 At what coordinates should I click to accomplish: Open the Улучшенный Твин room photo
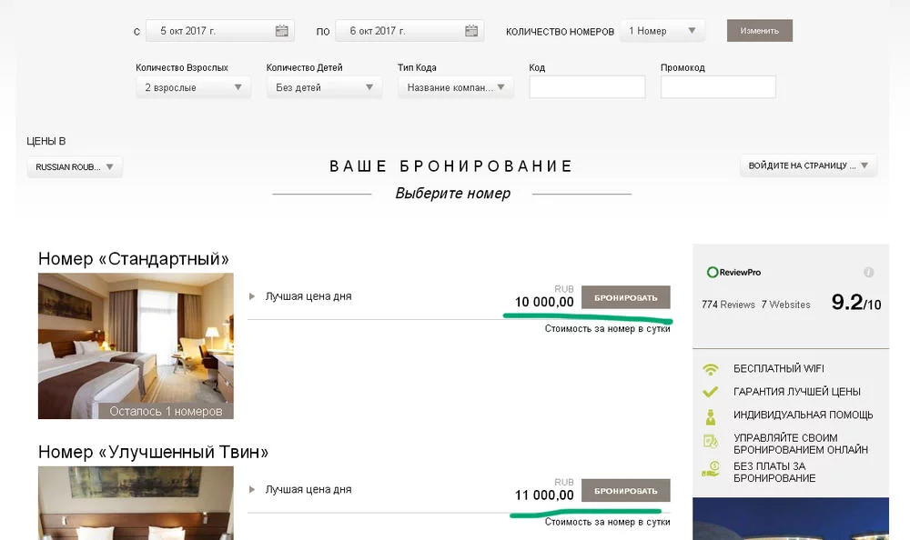coord(136,503)
